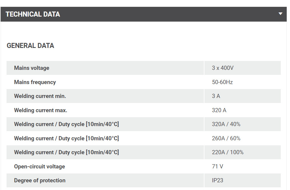Click the Mains voltage label
The height and width of the screenshot is (190, 290).
(32, 68)
